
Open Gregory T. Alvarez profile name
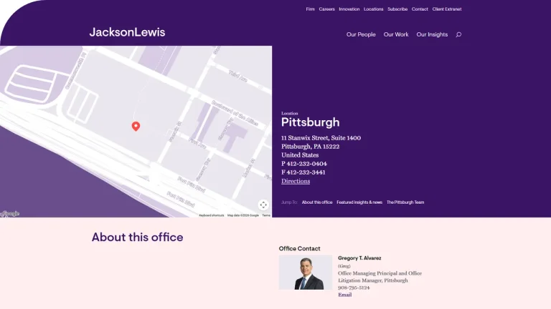(x=359, y=258)
